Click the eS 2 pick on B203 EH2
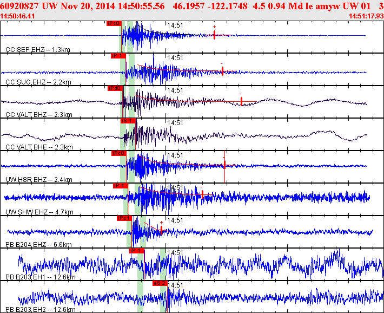The height and width of the screenshot is (313, 384). click(x=160, y=283)
